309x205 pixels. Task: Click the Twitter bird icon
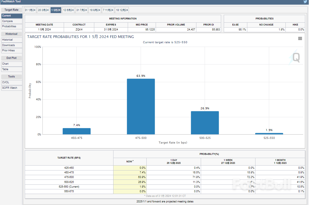[305, 2]
